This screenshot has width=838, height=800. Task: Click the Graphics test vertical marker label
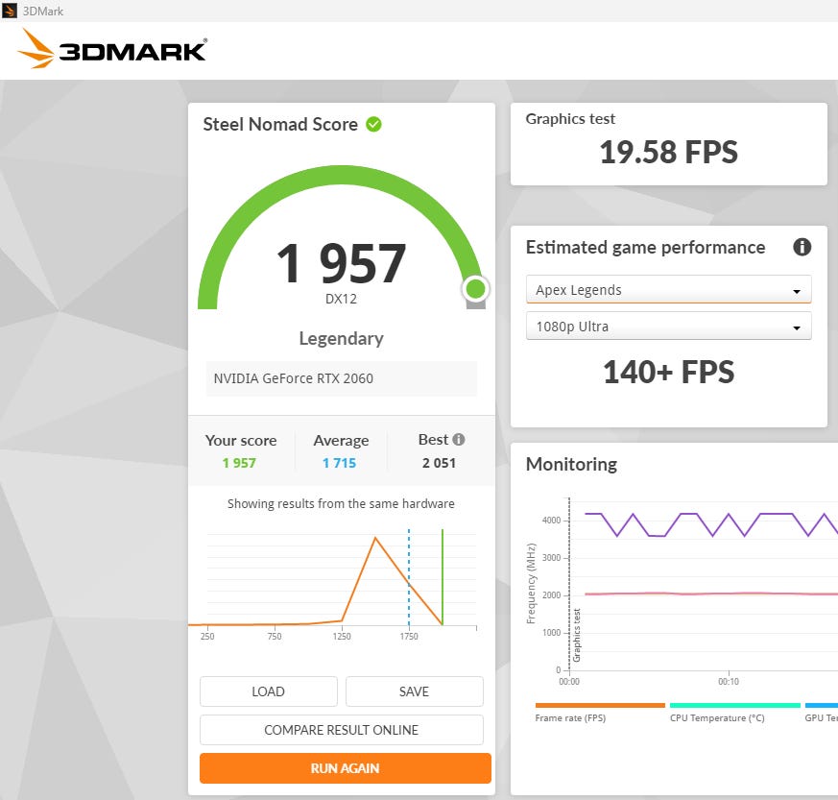577,636
